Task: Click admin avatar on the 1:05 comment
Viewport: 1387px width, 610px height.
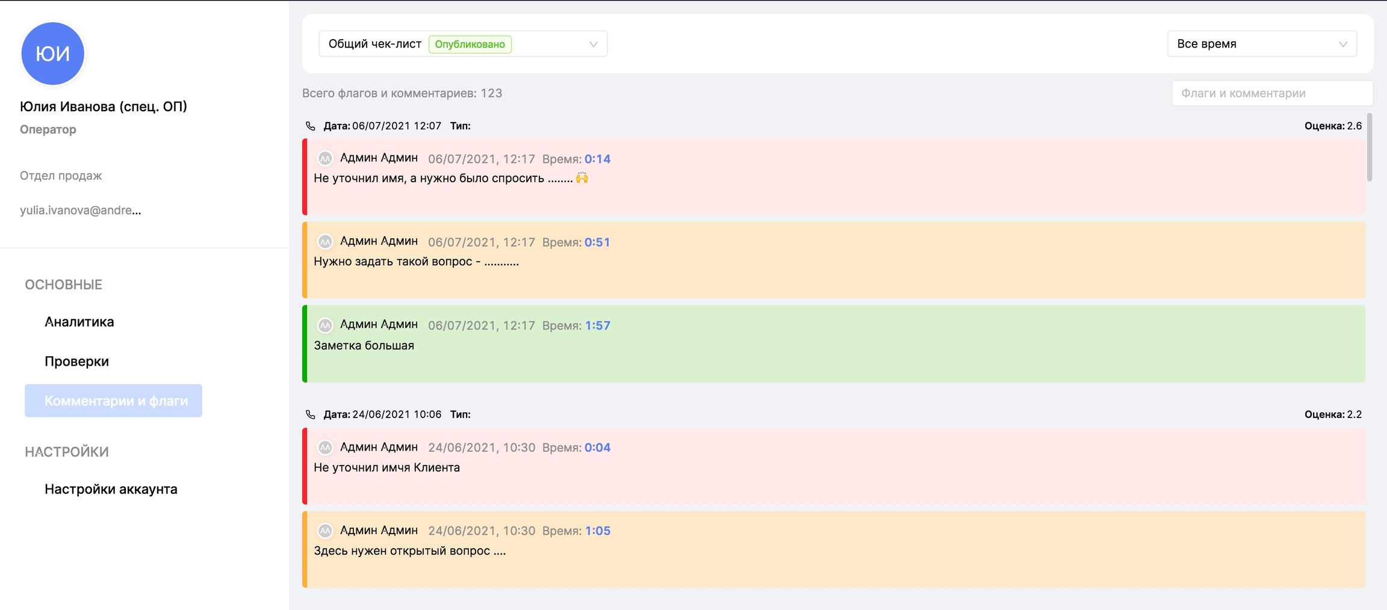Action: (325, 531)
